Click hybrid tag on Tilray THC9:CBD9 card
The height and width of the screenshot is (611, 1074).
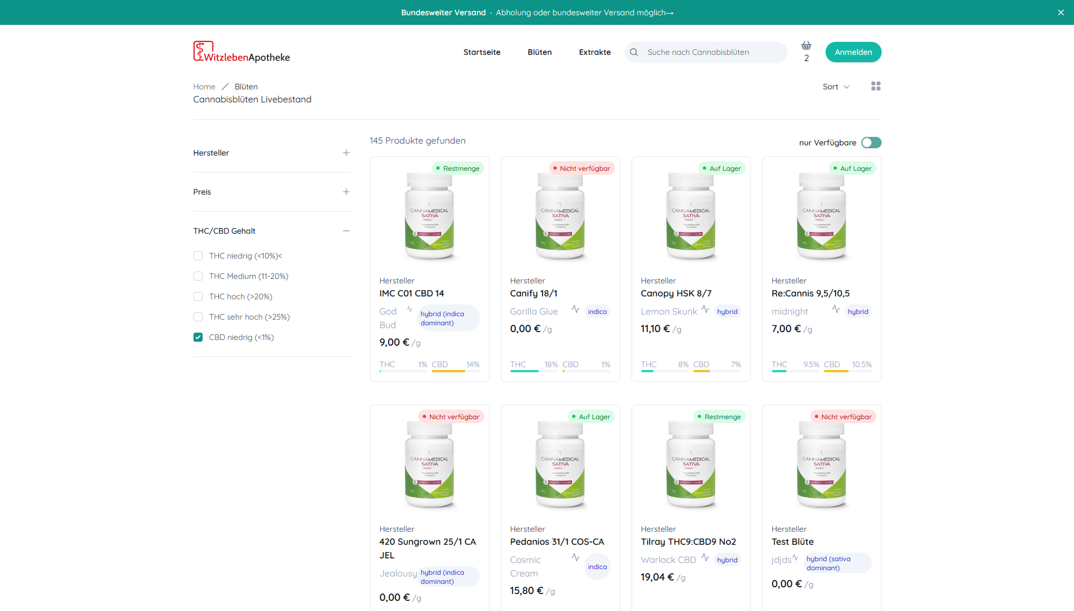pos(727,560)
